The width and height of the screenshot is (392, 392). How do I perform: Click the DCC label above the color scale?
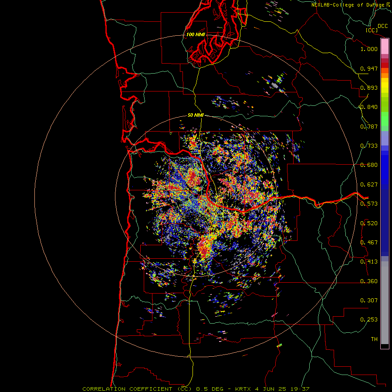point(382,26)
